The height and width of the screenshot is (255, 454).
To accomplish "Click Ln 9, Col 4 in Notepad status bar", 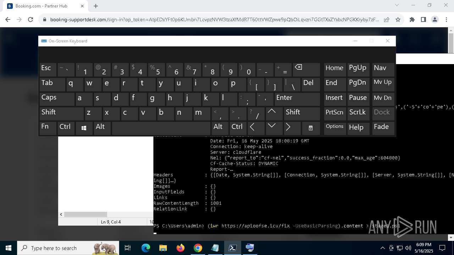I will click(x=111, y=222).
